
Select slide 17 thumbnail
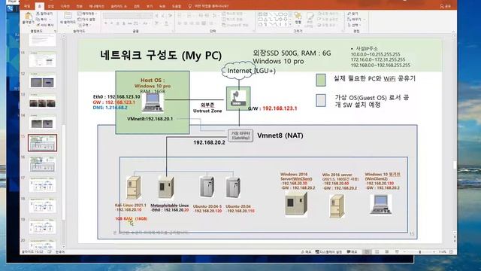(43, 184)
